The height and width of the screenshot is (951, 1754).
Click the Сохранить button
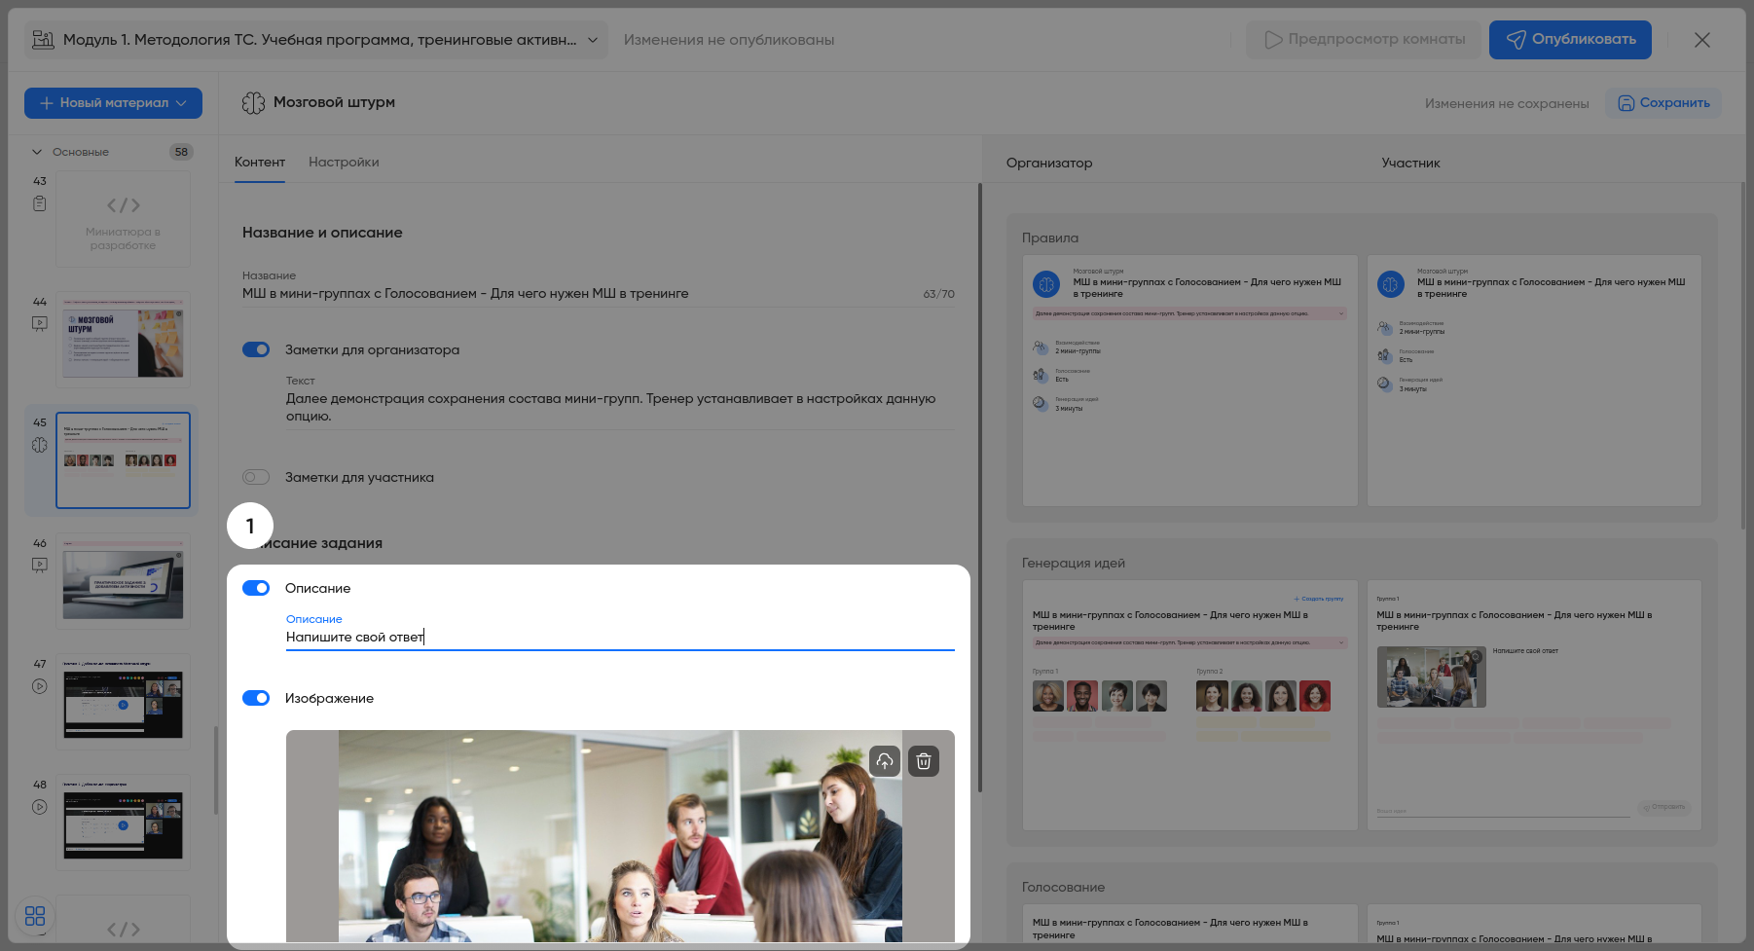click(1663, 103)
